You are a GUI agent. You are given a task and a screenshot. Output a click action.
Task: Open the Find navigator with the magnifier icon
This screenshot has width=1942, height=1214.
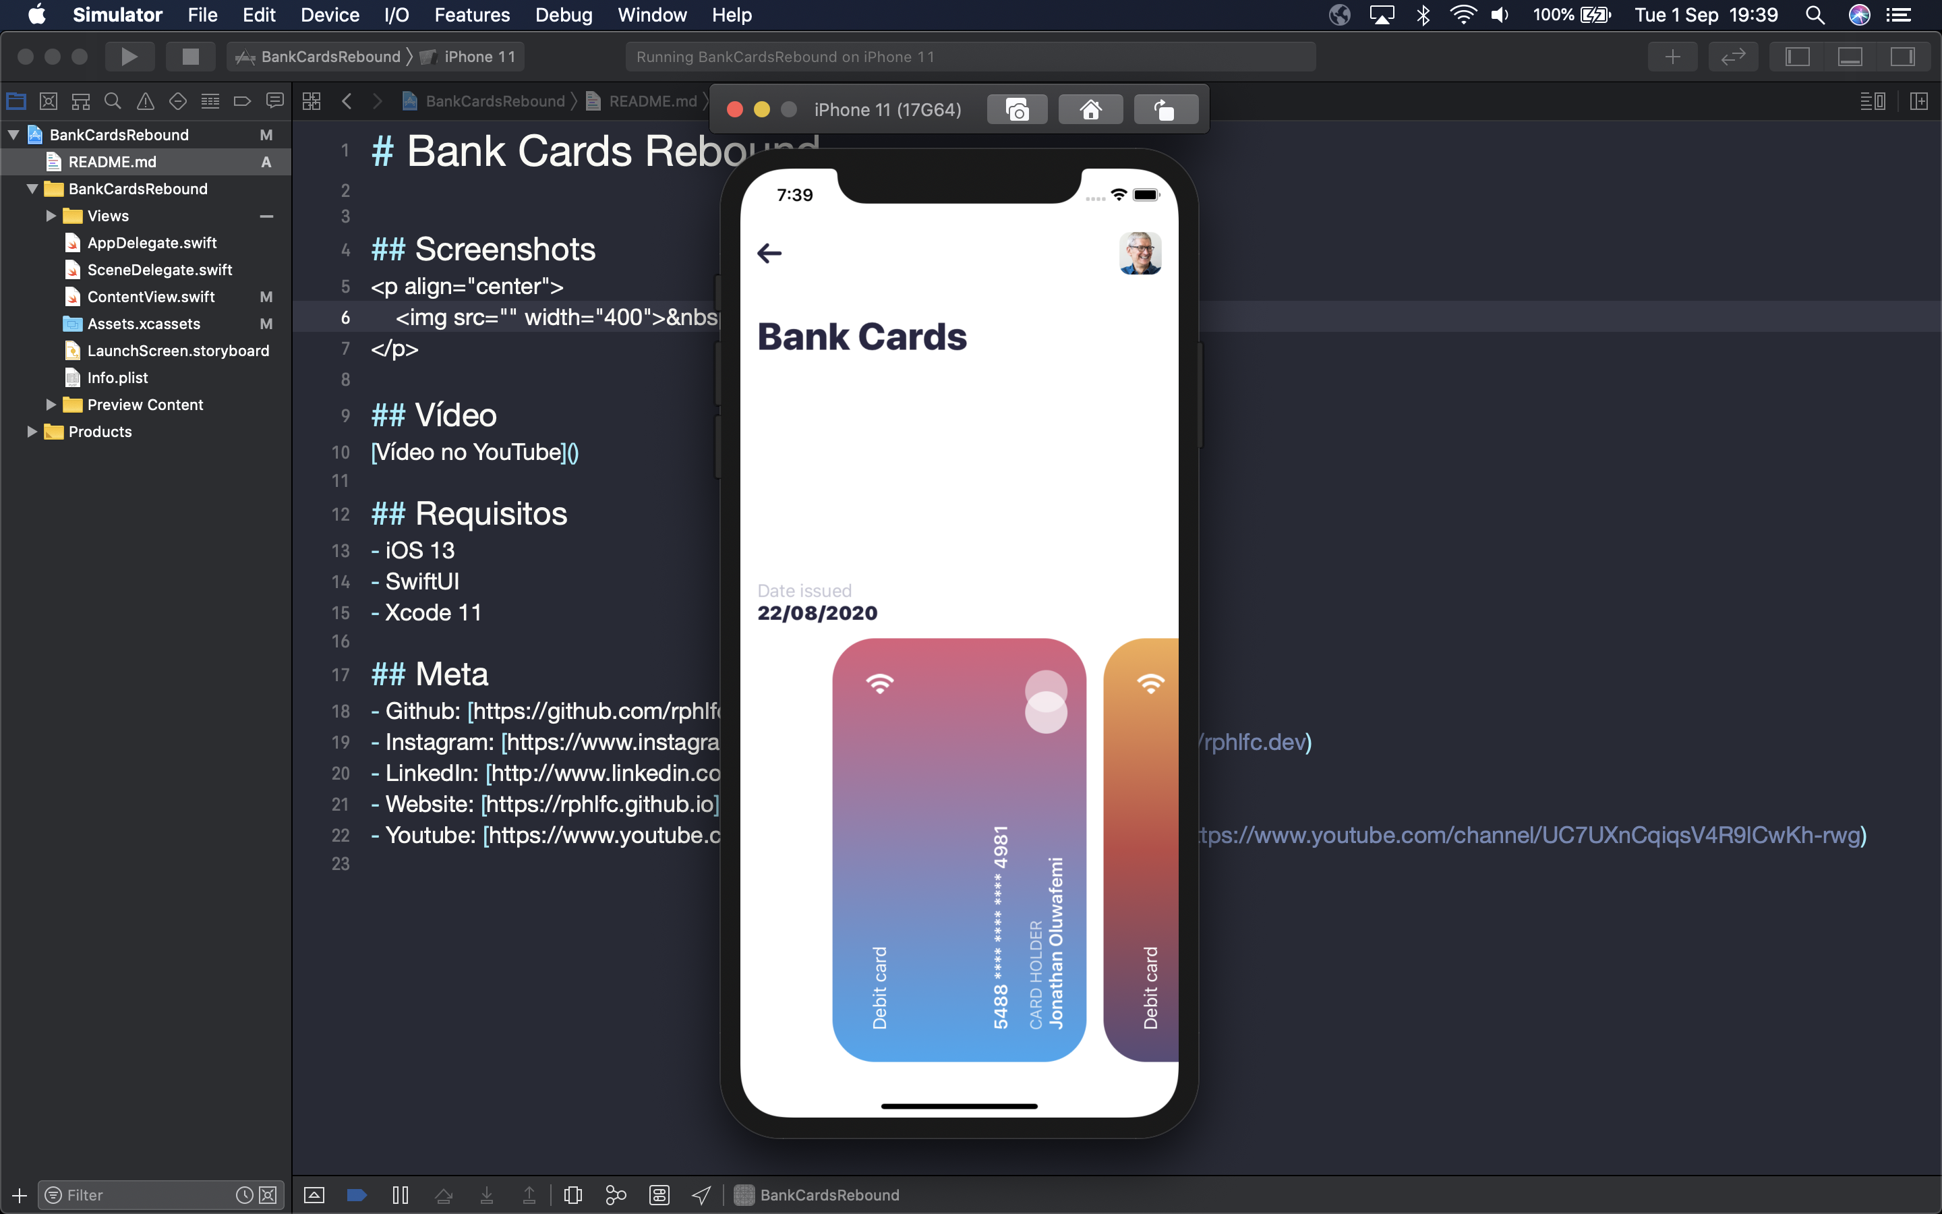pyautogui.click(x=113, y=100)
